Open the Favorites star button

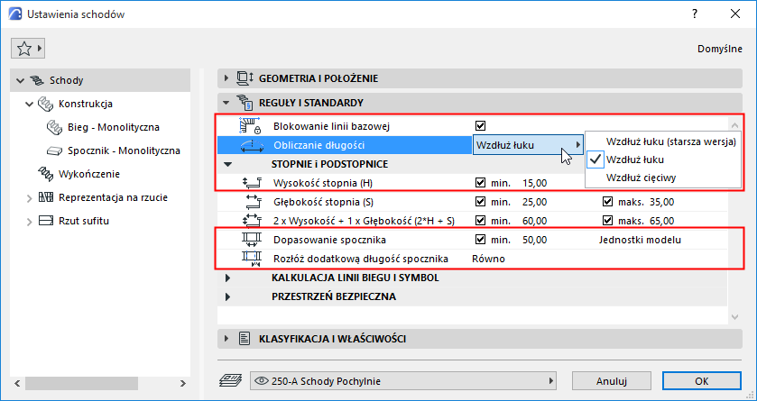[x=27, y=48]
